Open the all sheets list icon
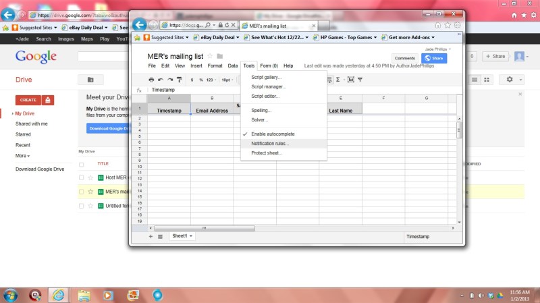Screen dimensions: 540x303 [160, 236]
